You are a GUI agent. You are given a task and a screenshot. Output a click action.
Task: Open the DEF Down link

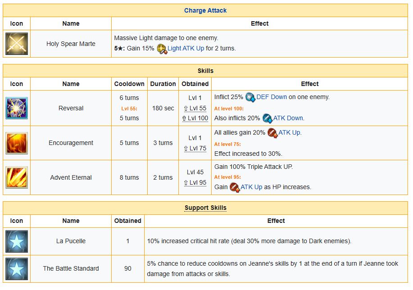(272, 97)
